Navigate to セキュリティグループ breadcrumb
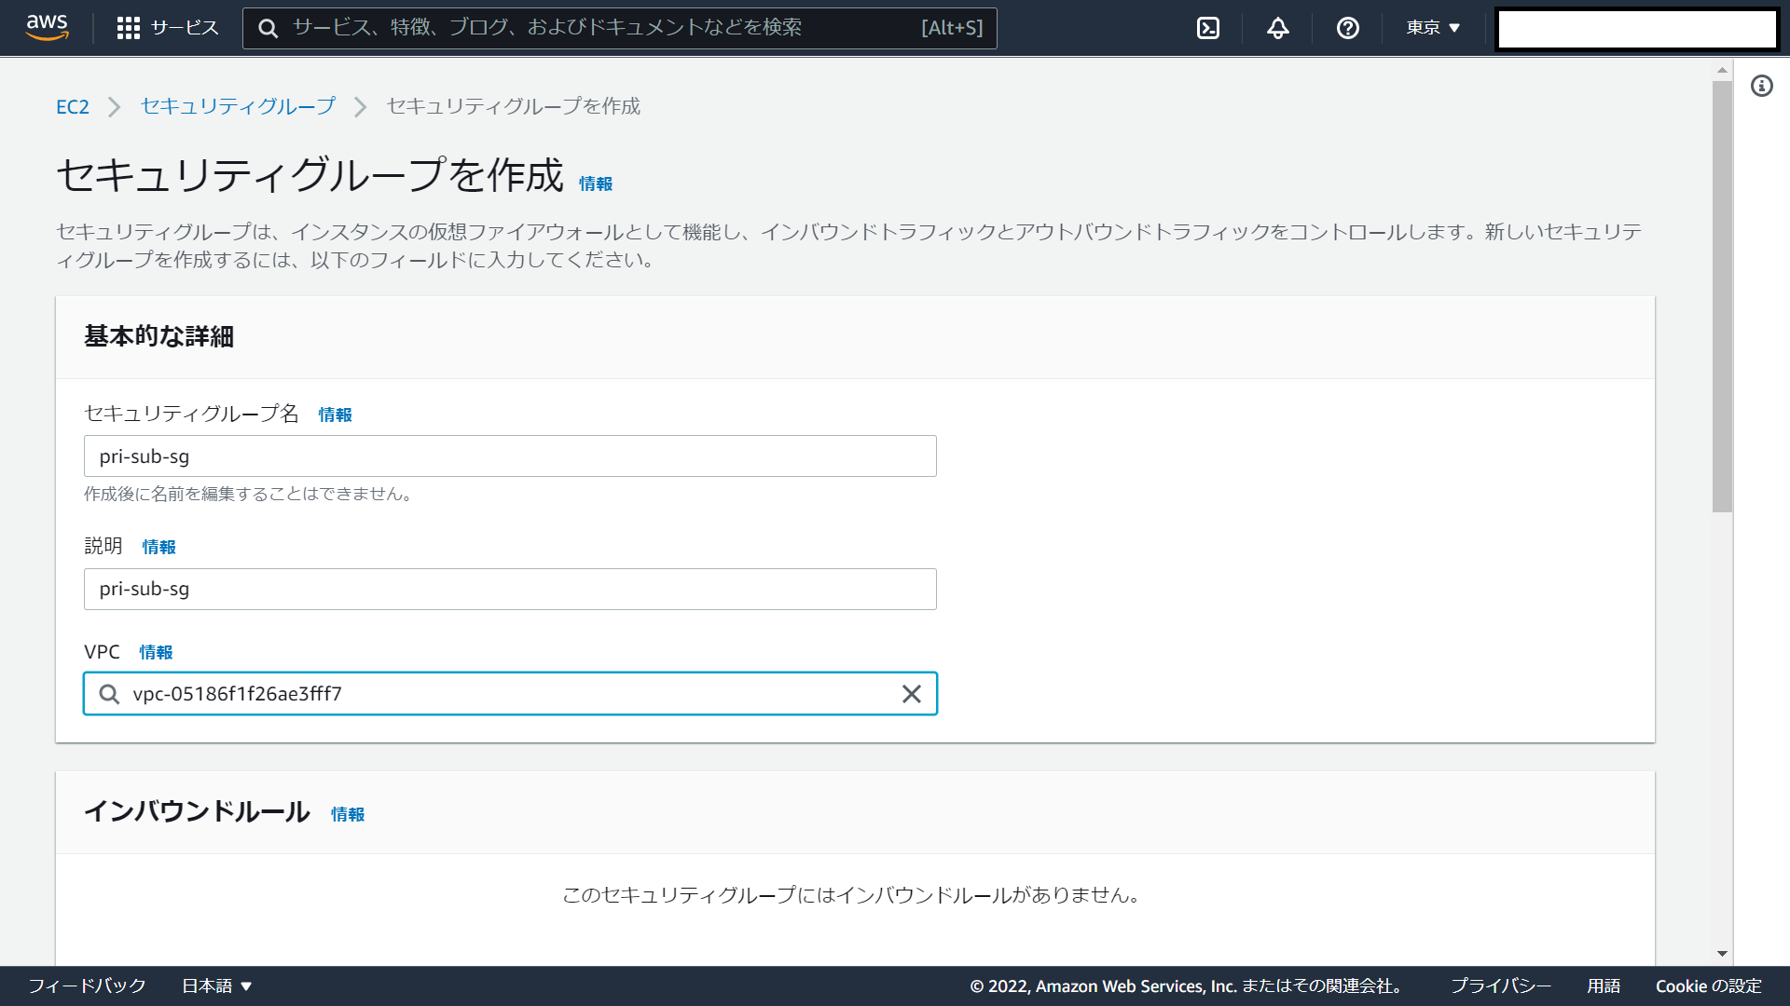 237,107
